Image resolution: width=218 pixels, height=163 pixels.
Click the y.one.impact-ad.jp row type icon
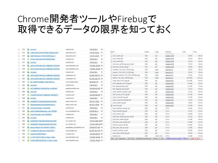(28, 82)
